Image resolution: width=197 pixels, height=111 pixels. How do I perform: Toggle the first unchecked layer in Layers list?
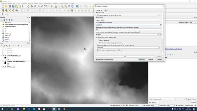pos(3,48)
